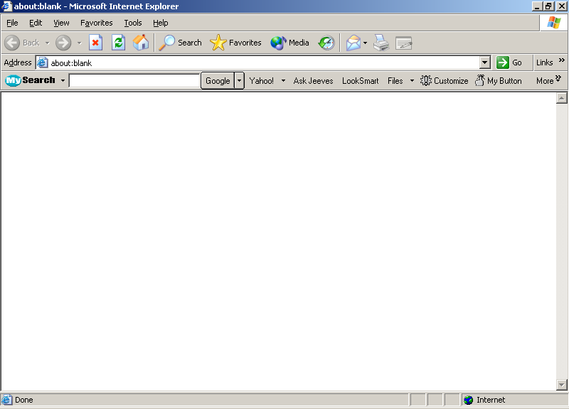Restore down the Internet Explorer window
Image resolution: width=569 pixels, height=409 pixels.
click(548, 6)
